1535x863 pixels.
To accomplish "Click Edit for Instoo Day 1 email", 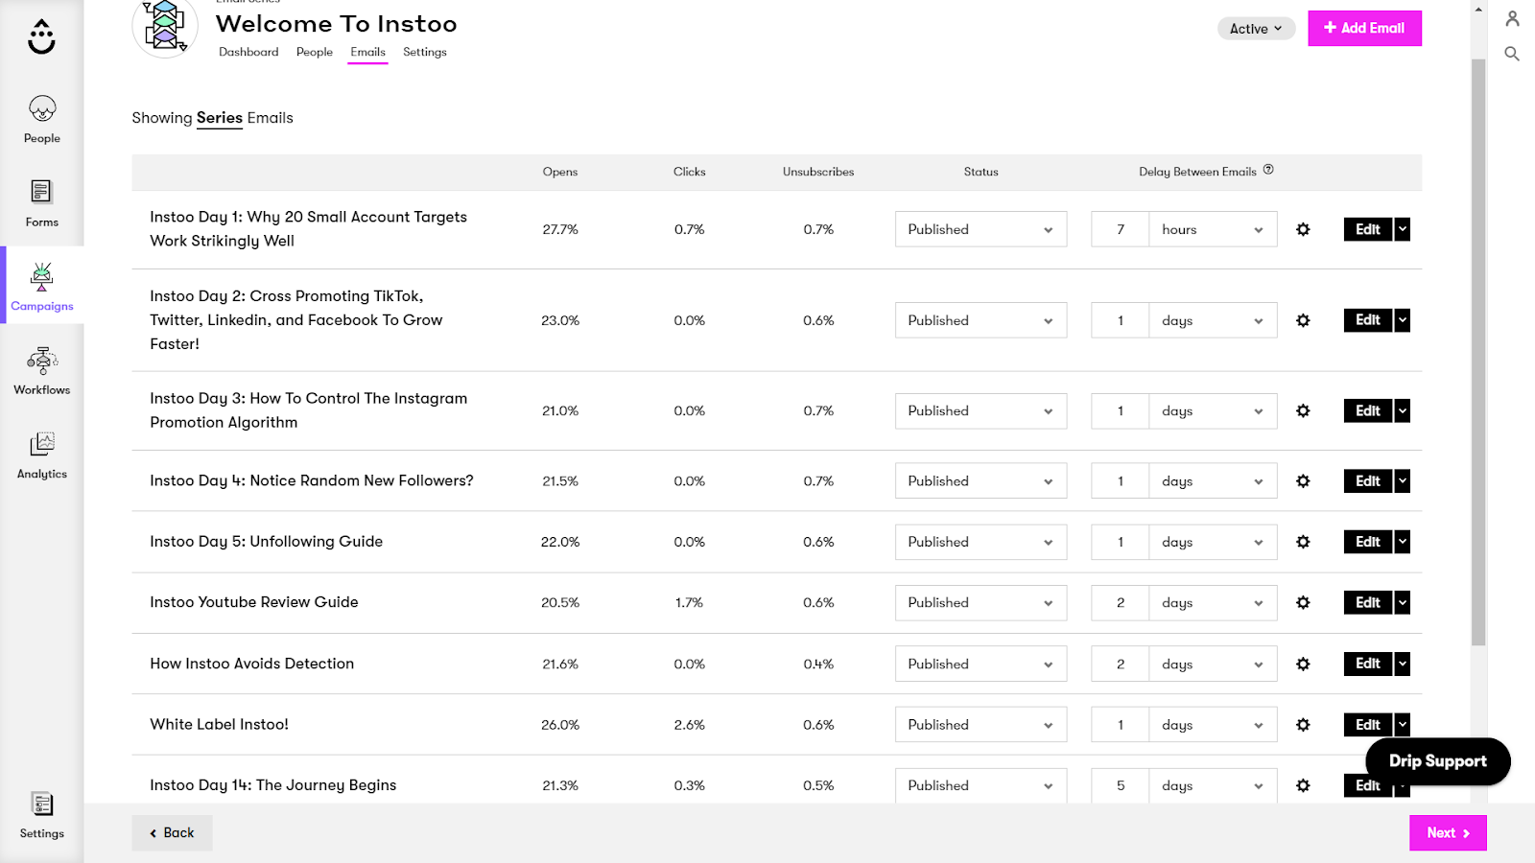I will (1367, 229).
